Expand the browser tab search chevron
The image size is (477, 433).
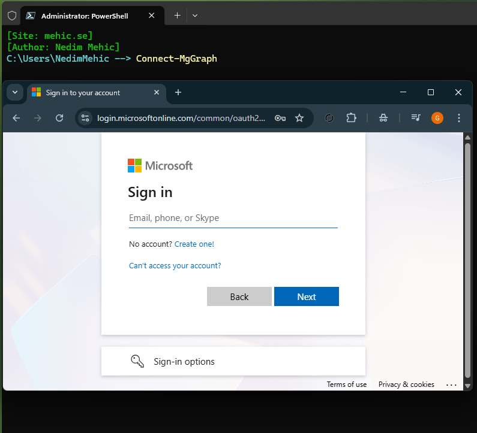click(x=14, y=92)
